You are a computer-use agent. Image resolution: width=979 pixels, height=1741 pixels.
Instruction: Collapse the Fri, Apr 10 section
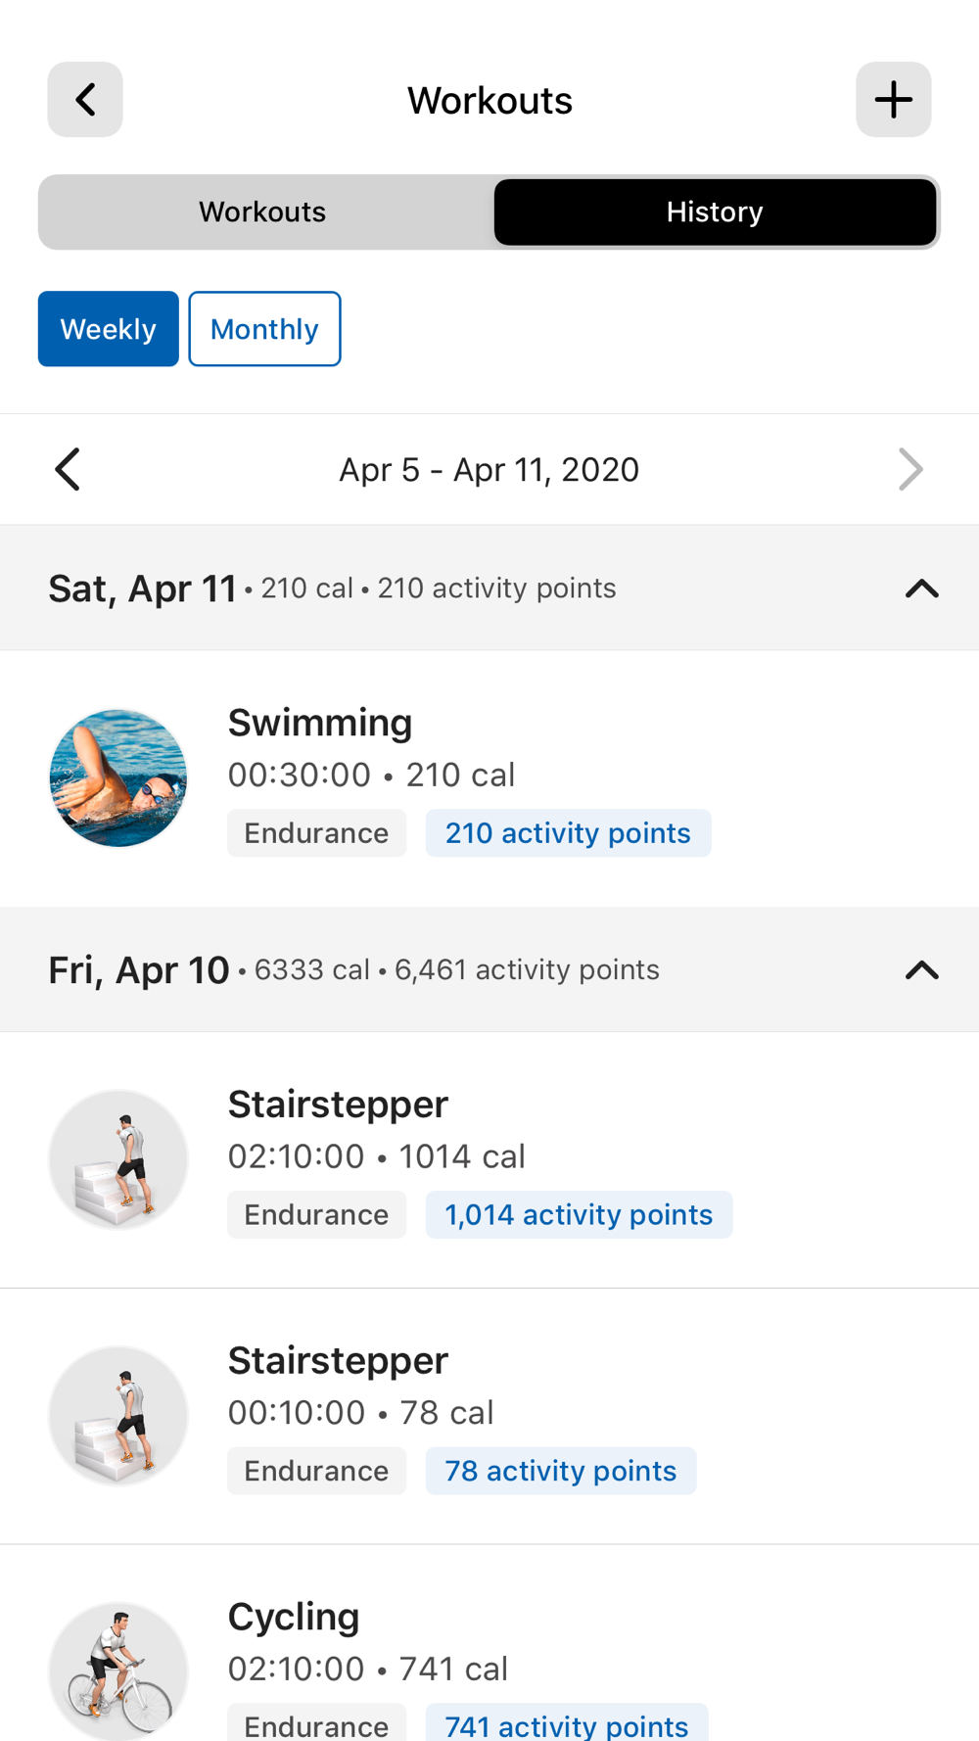tap(921, 970)
